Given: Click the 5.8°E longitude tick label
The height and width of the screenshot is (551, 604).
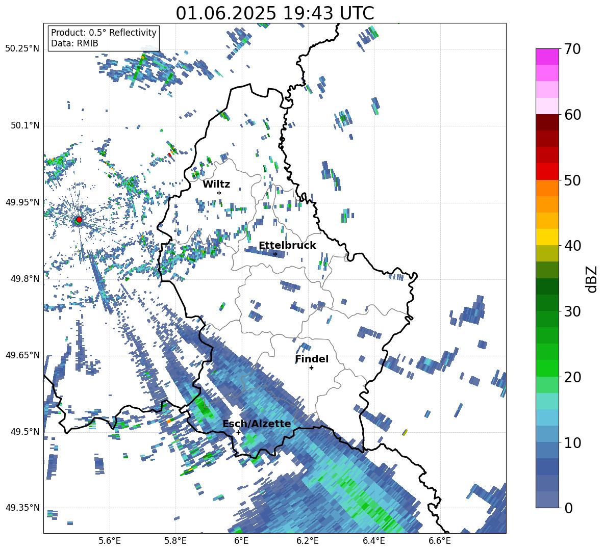Looking at the screenshot, I should (175, 541).
